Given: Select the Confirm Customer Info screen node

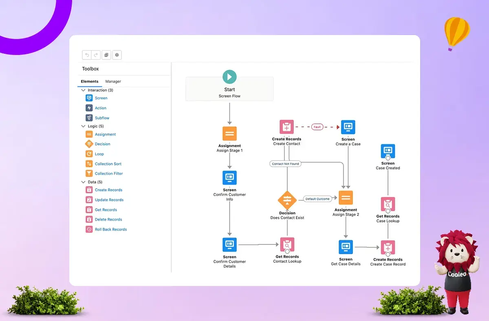Looking at the screenshot, I should point(229,178).
